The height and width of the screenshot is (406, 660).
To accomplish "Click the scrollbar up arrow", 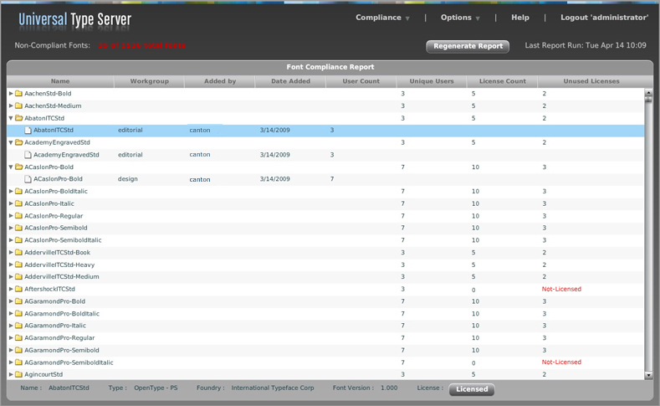I will coord(648,92).
